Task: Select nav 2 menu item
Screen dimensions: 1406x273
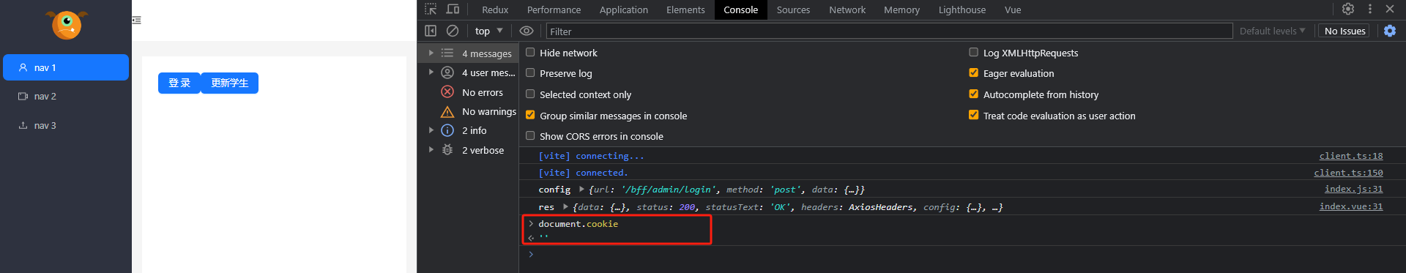Action: (66, 96)
